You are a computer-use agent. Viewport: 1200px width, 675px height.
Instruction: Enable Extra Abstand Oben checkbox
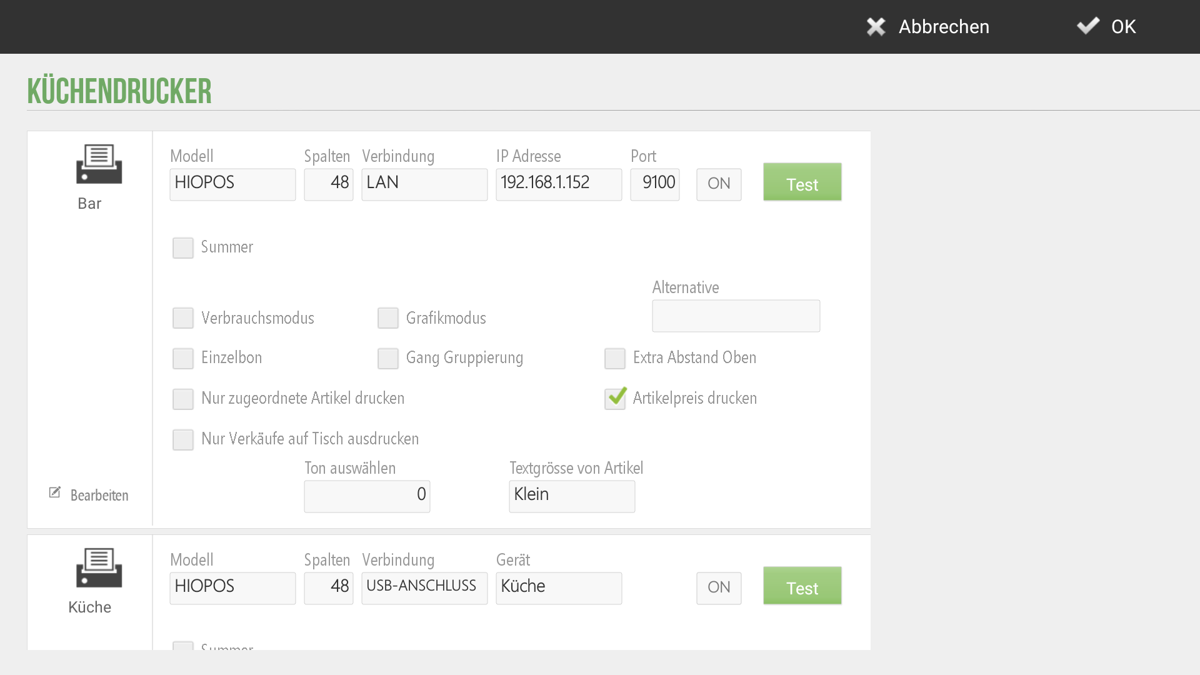coord(615,358)
